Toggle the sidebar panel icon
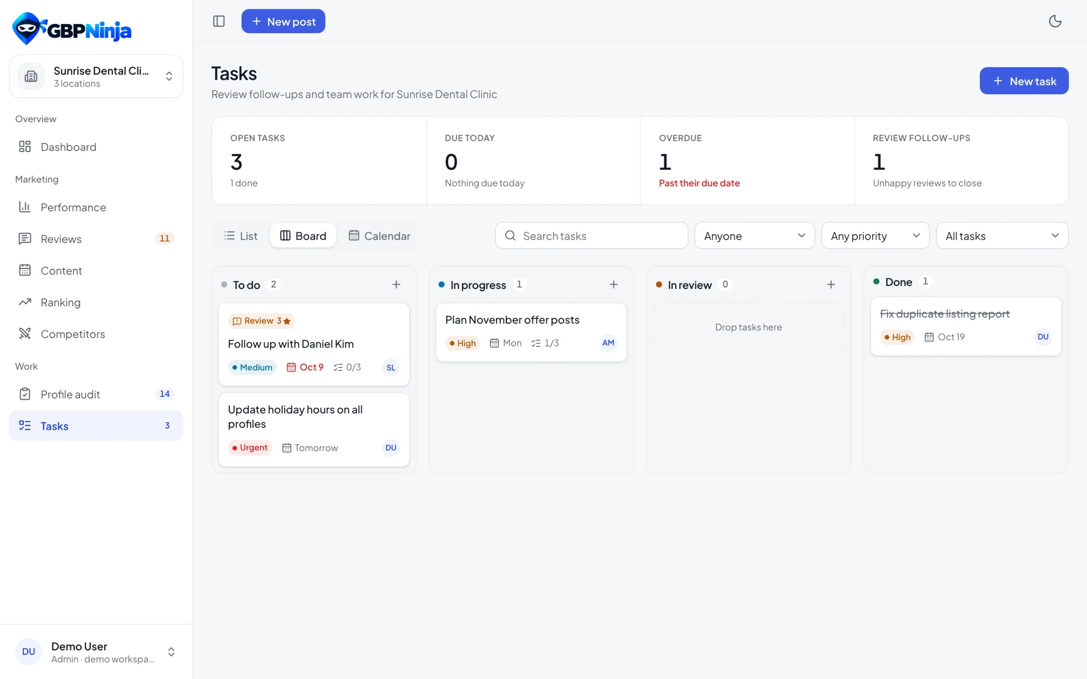Viewport: 1087px width, 679px height. pos(219,21)
